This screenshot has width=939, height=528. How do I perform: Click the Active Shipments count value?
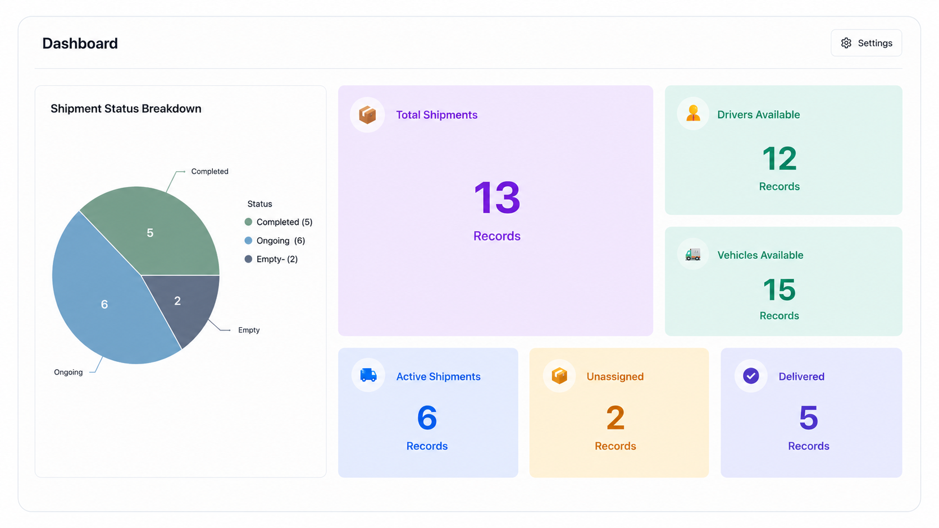[x=427, y=418]
